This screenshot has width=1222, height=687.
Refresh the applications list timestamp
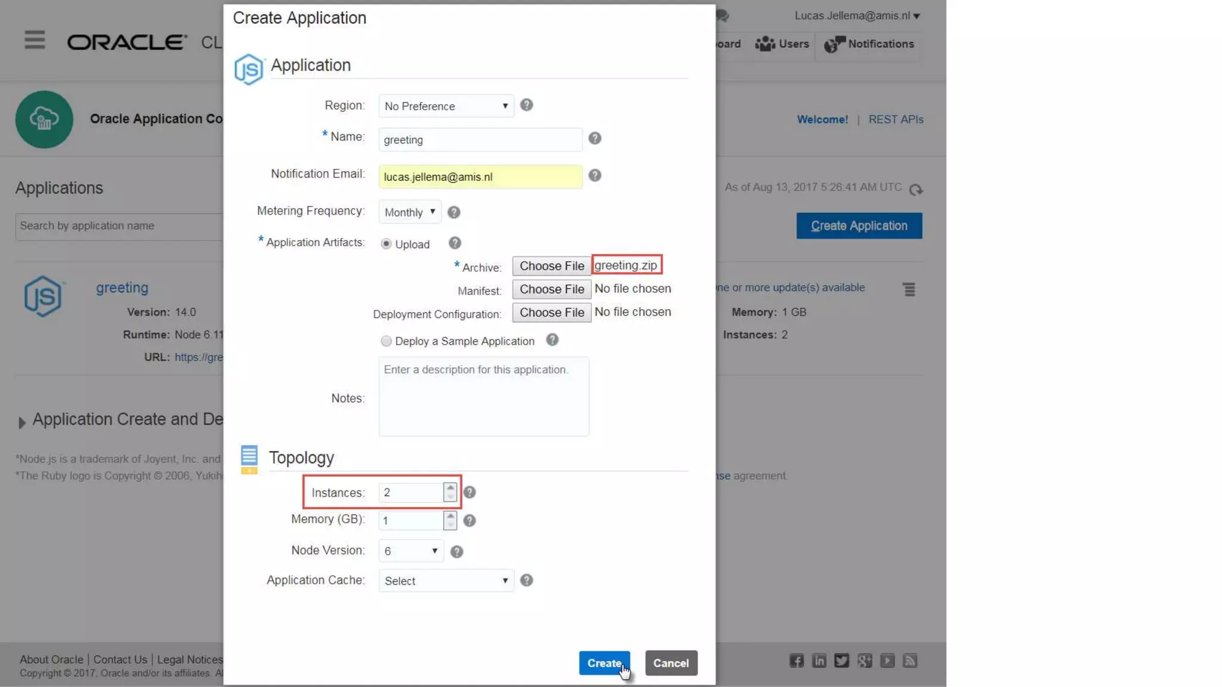(915, 190)
